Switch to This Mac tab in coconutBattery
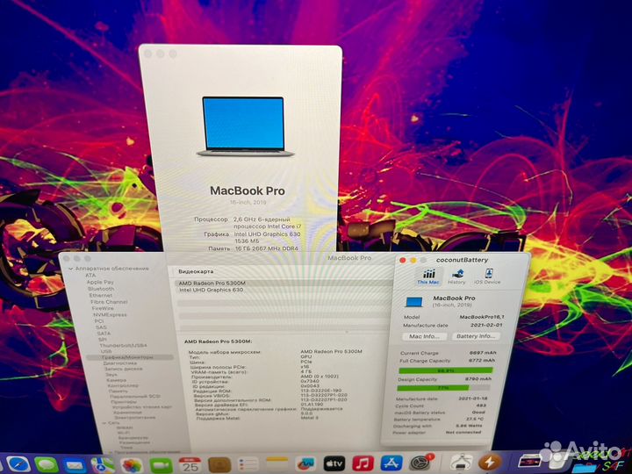This screenshot has height=474, width=632. pyautogui.click(x=428, y=276)
